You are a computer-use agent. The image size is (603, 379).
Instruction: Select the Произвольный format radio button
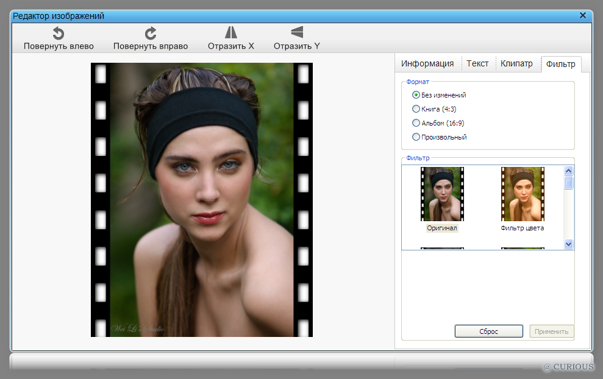coord(416,137)
